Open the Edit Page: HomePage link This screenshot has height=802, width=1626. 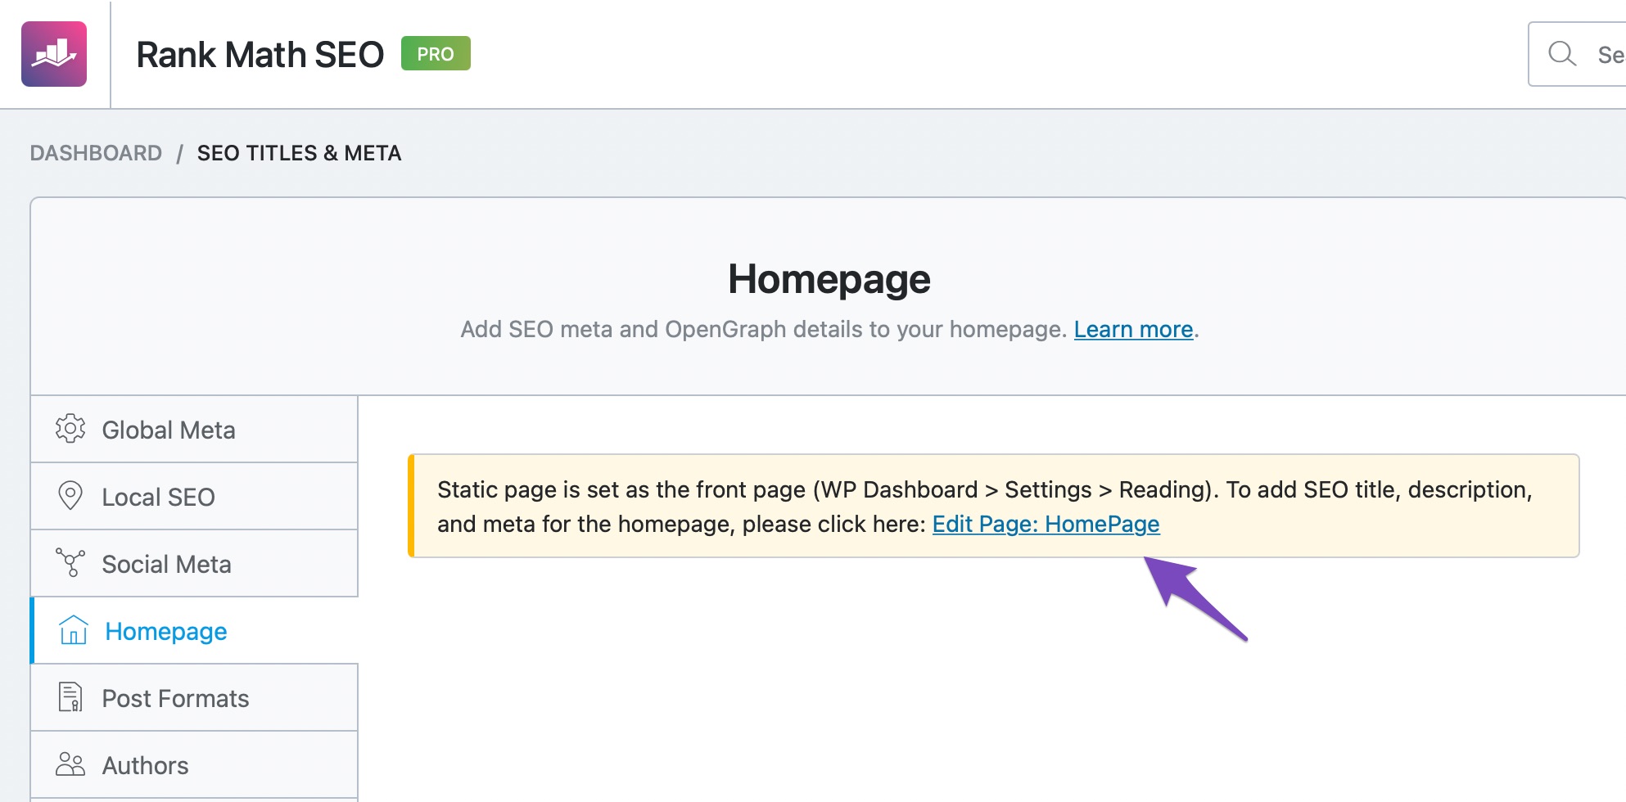click(x=1046, y=524)
